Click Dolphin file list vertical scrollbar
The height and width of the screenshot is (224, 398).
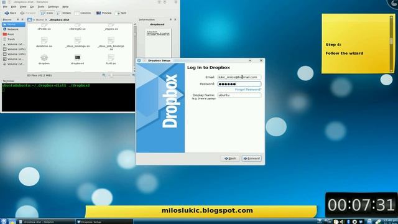[x=135, y=48]
